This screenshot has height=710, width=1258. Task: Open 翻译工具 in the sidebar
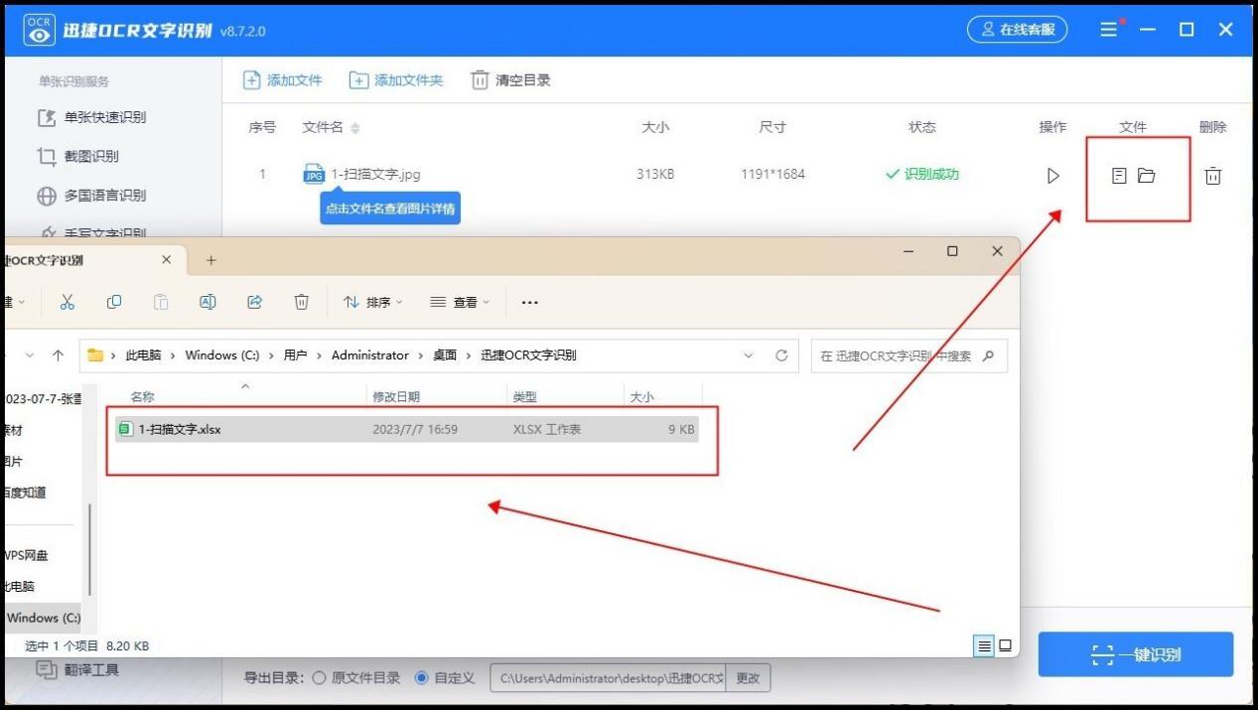coord(77,669)
